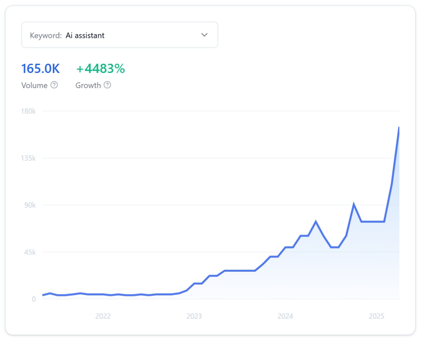The image size is (422, 343).
Task: Expand the Keyword dropdown chevron arrow
Action: tap(204, 35)
